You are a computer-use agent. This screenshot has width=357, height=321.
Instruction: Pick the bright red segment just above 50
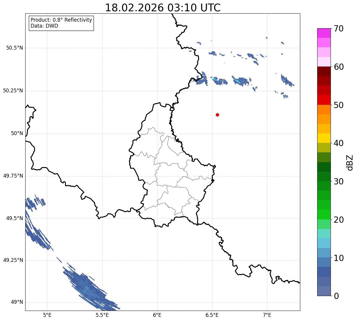[x=324, y=100]
